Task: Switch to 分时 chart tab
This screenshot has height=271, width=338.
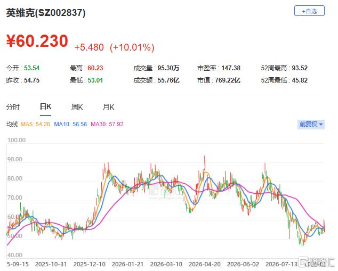Action: pos(13,107)
